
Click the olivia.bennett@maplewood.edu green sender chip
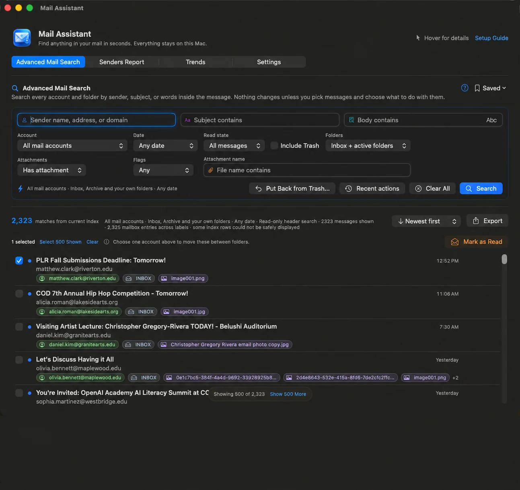pyautogui.click(x=80, y=378)
